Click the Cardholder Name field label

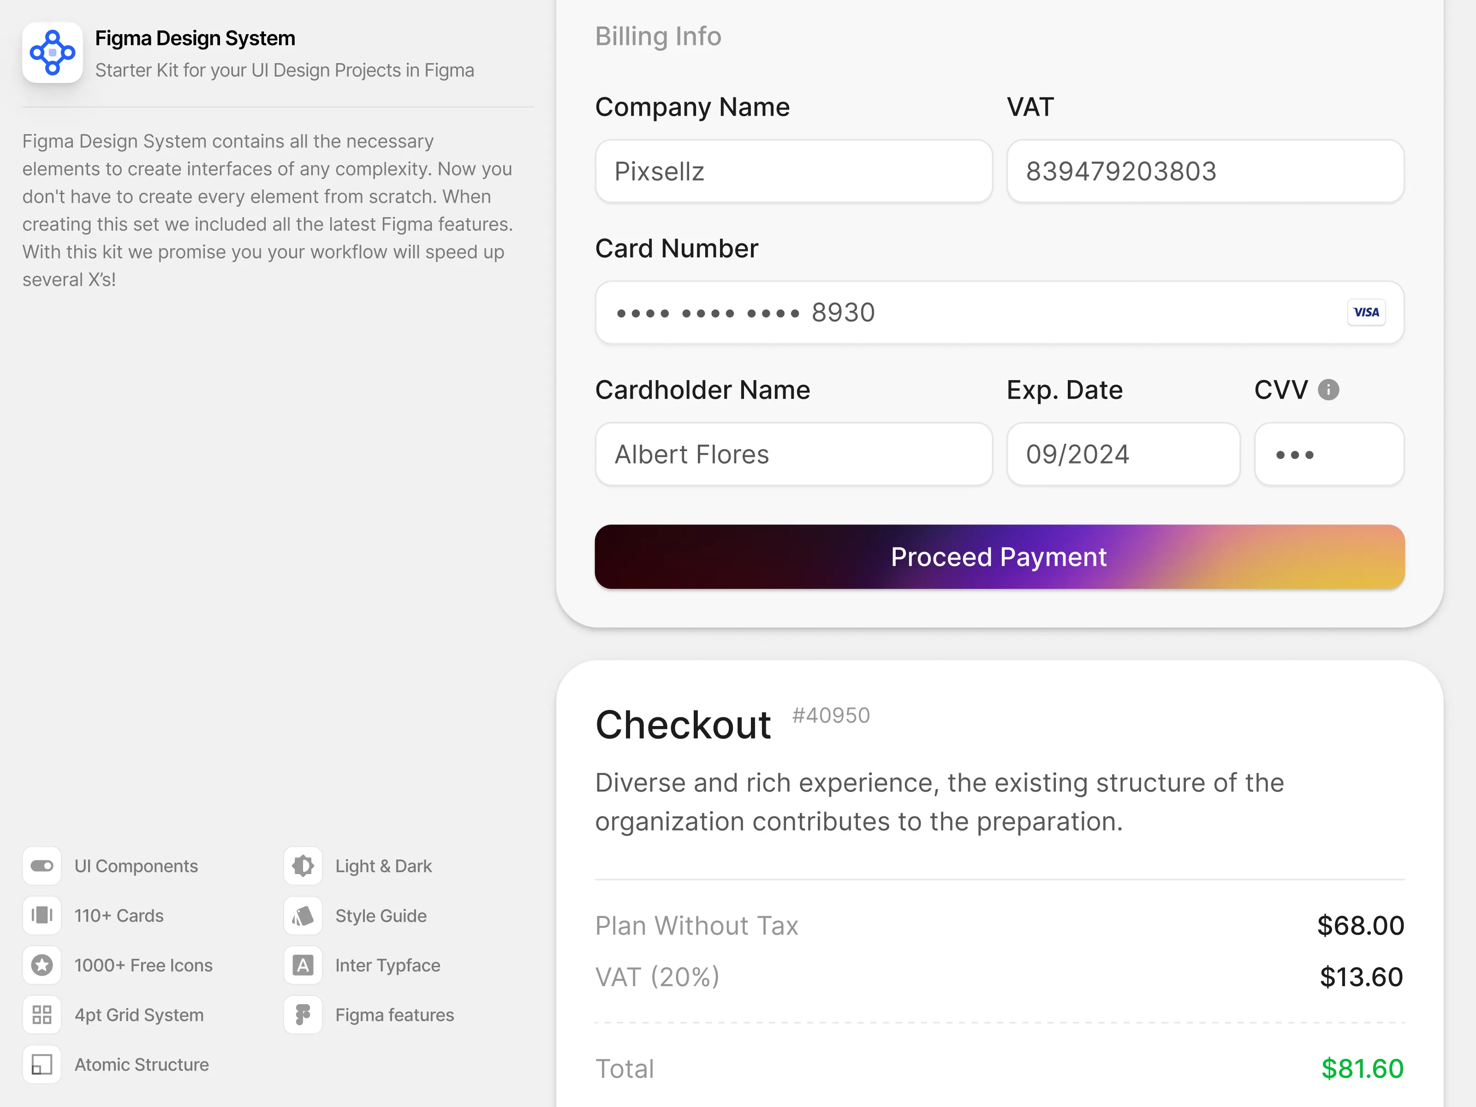click(702, 390)
